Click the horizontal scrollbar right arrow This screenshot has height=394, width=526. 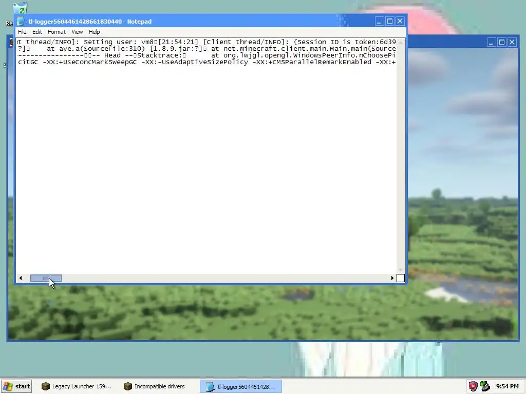392,278
